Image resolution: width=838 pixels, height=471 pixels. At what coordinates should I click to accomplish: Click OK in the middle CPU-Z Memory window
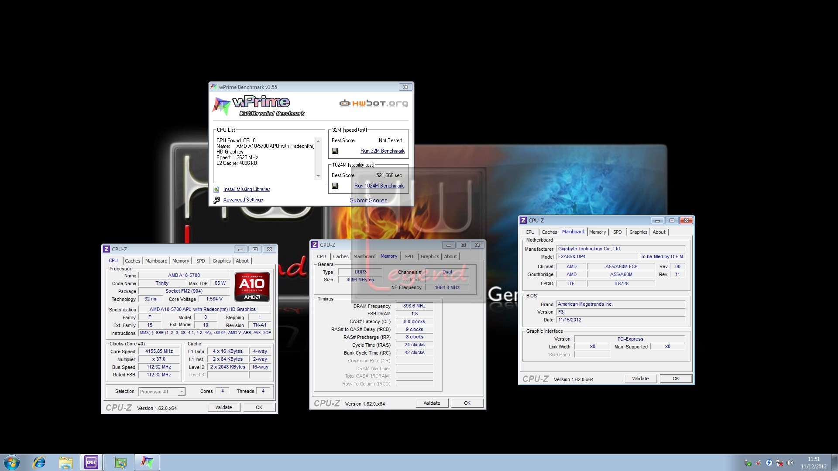(x=467, y=403)
